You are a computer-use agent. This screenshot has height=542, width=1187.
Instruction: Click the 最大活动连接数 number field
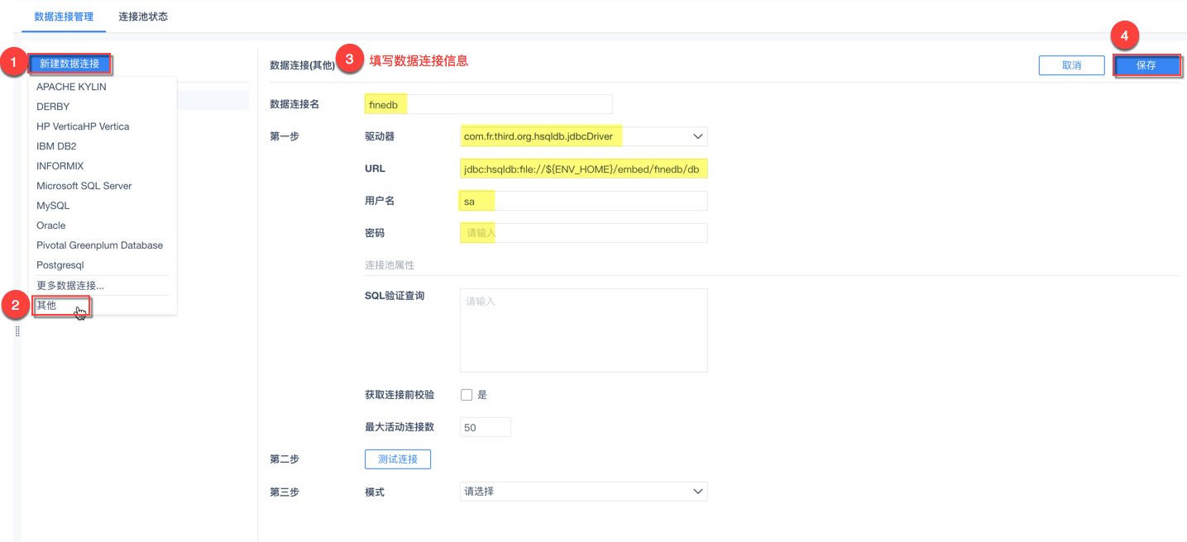click(x=485, y=427)
